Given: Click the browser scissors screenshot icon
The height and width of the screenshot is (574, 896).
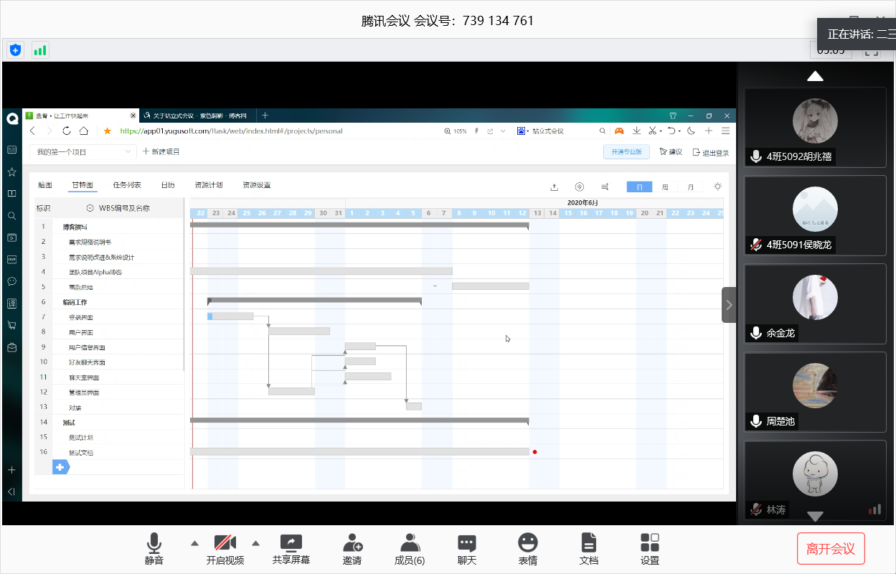Looking at the screenshot, I should tap(652, 131).
